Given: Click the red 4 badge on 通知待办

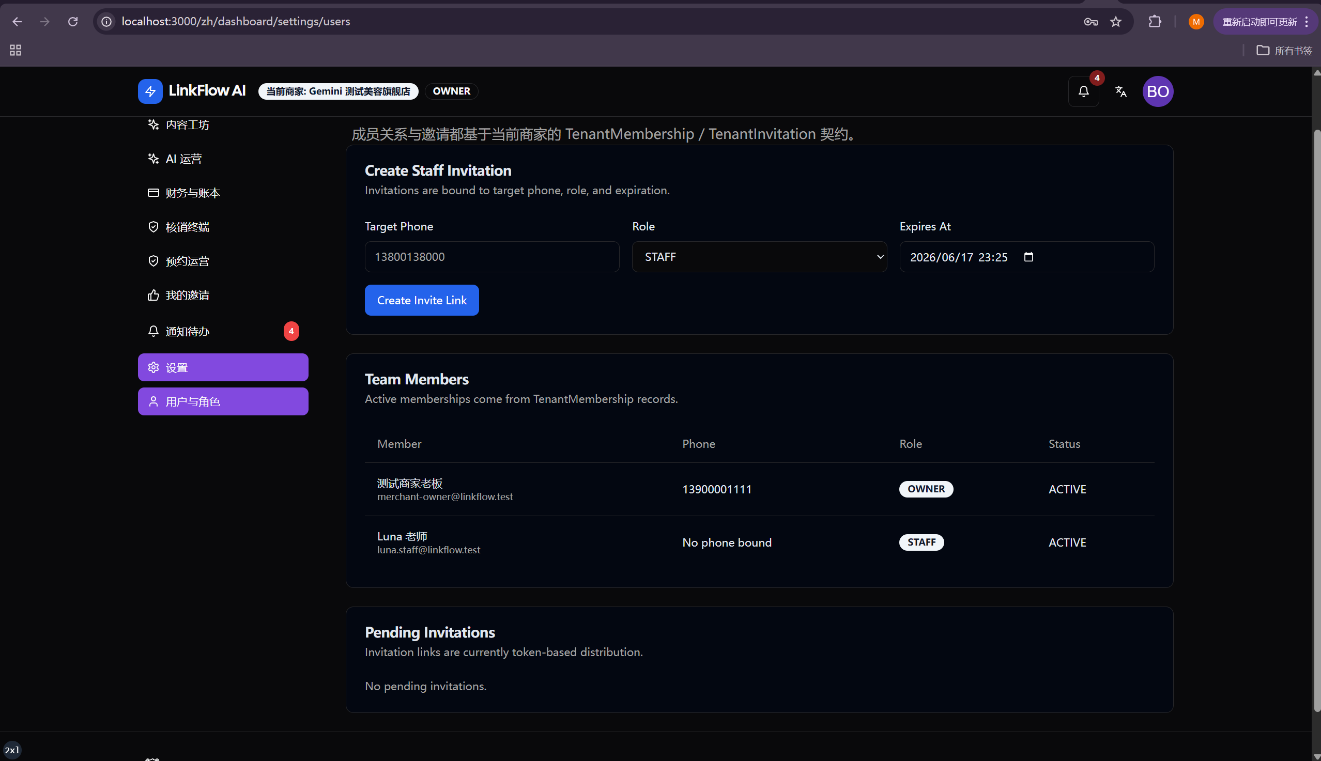Looking at the screenshot, I should pos(291,331).
